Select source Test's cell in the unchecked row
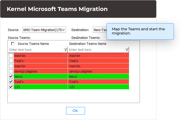The width and height of the screenshot is (182, 120). (x=41, y=61)
